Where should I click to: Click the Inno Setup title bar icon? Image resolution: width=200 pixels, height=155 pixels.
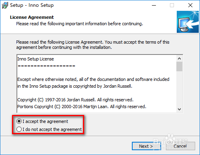pyautogui.click(x=5, y=5)
